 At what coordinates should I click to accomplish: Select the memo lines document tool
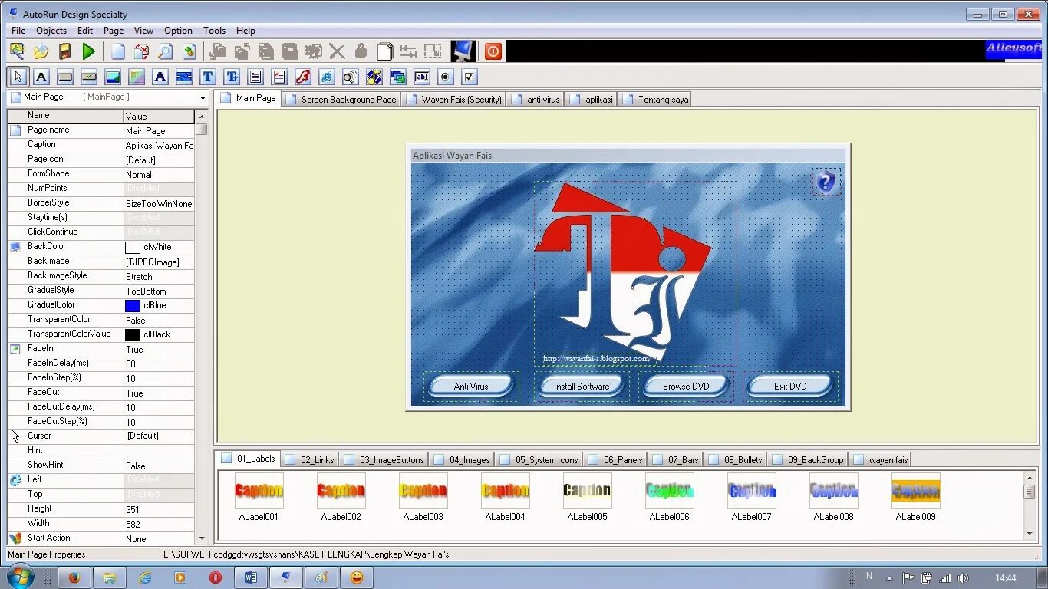click(x=255, y=77)
